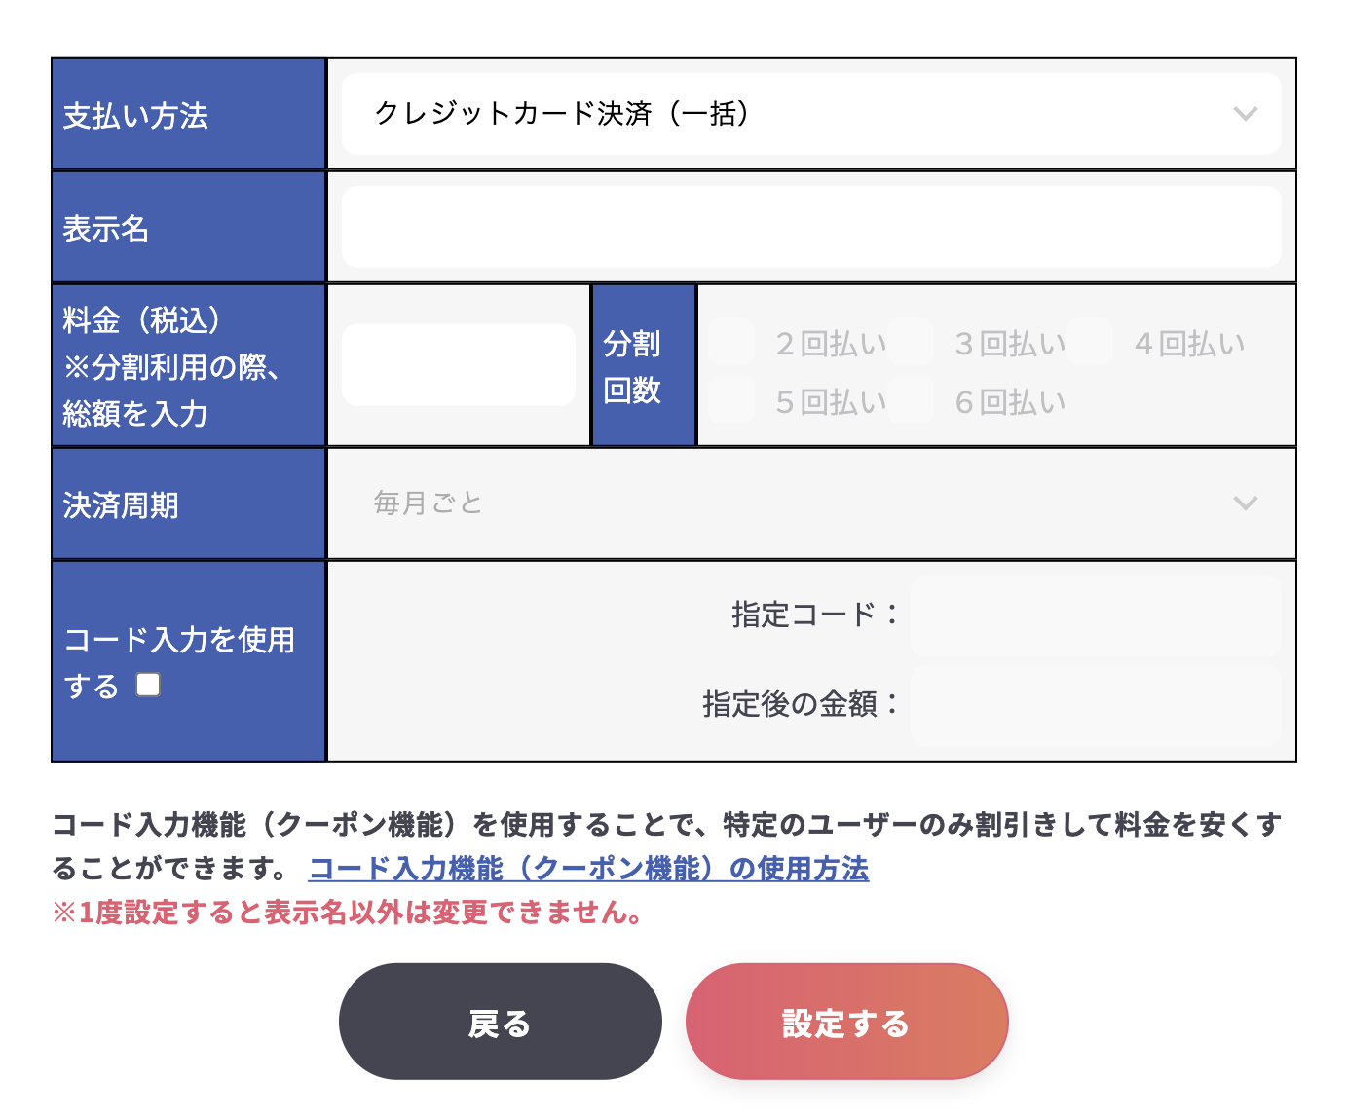Image resolution: width=1346 pixels, height=1118 pixels.
Task: Open the クーポン機能 usage instructions link
Action: (x=590, y=870)
